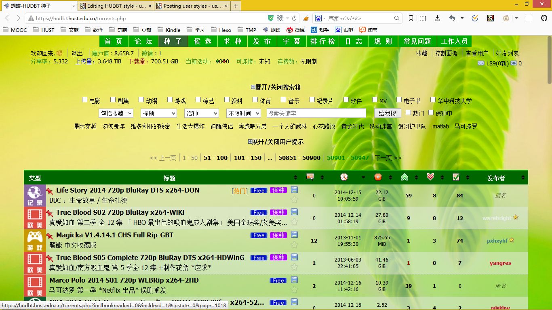Go to page 51 - 100 link
552x310 pixels.
215,158
